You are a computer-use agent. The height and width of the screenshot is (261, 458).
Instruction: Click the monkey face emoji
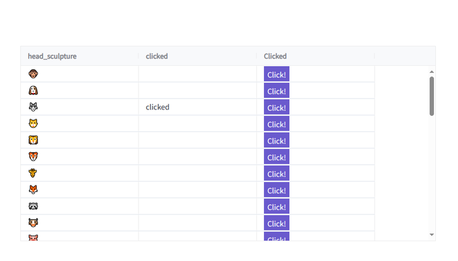tap(33, 74)
